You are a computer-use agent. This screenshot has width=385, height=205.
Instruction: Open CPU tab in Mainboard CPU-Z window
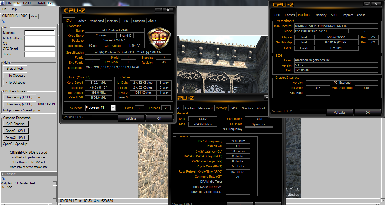(277, 15)
